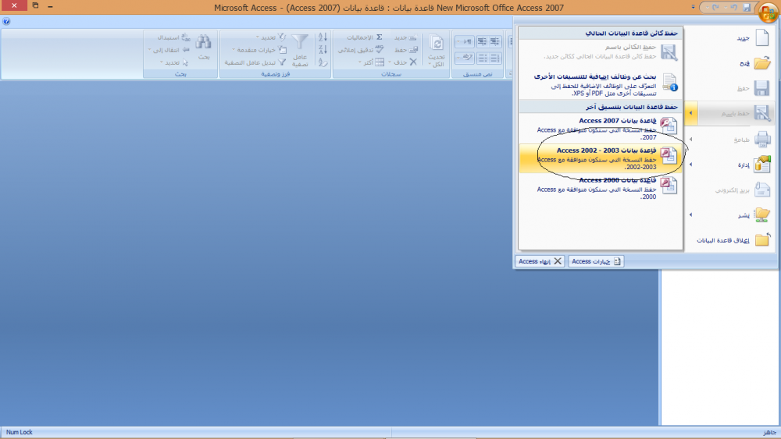Click text highlight color button
Screen dimensions: 781x439
click(x=464, y=58)
